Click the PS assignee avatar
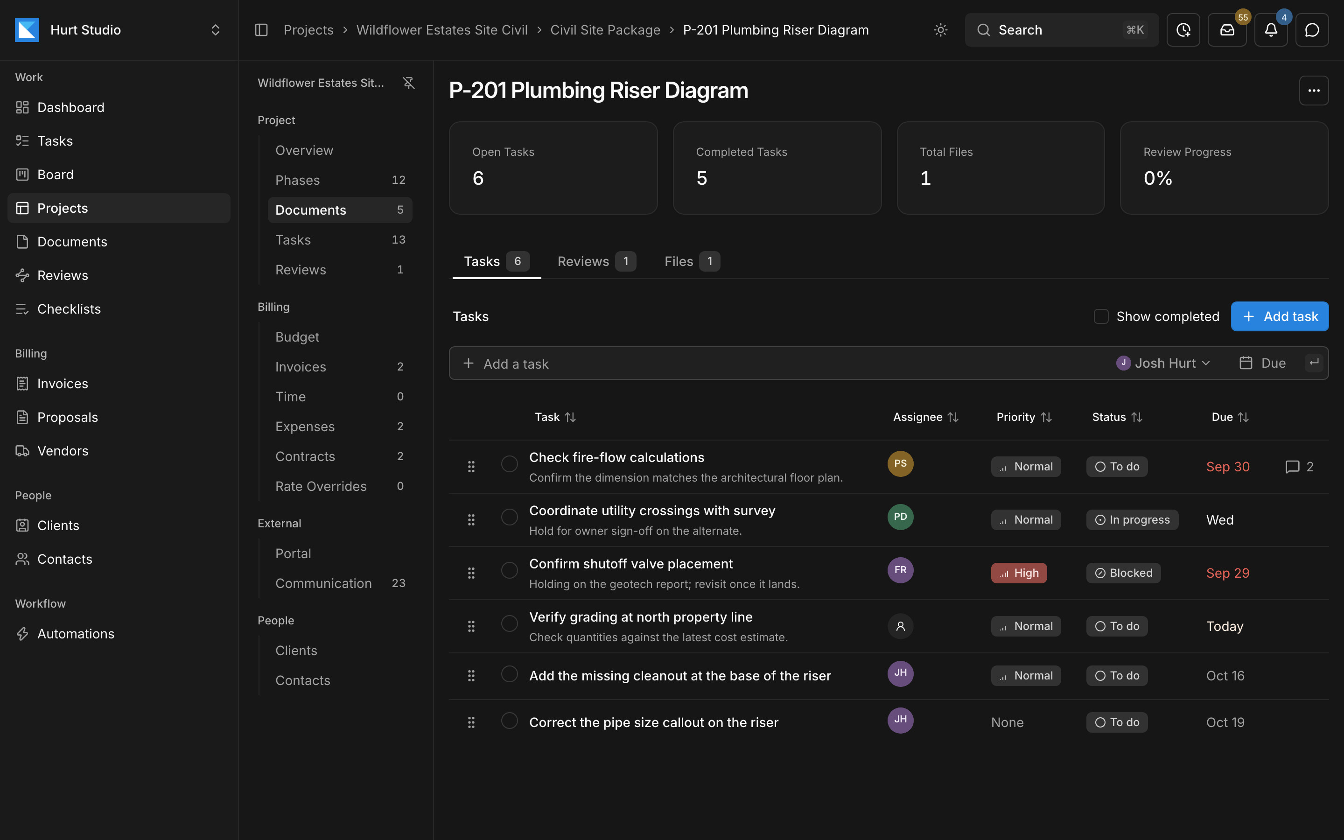1344x840 pixels. (900, 464)
